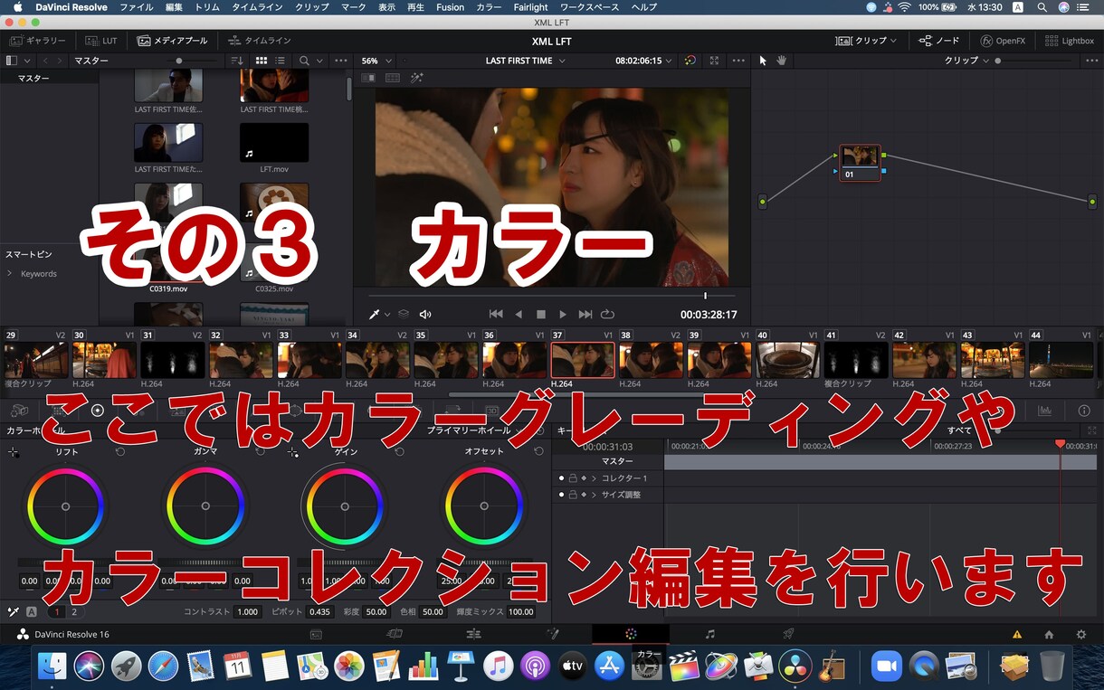Open the OpenFX library panel
Viewport: 1104px width, 690px height.
1003,41
